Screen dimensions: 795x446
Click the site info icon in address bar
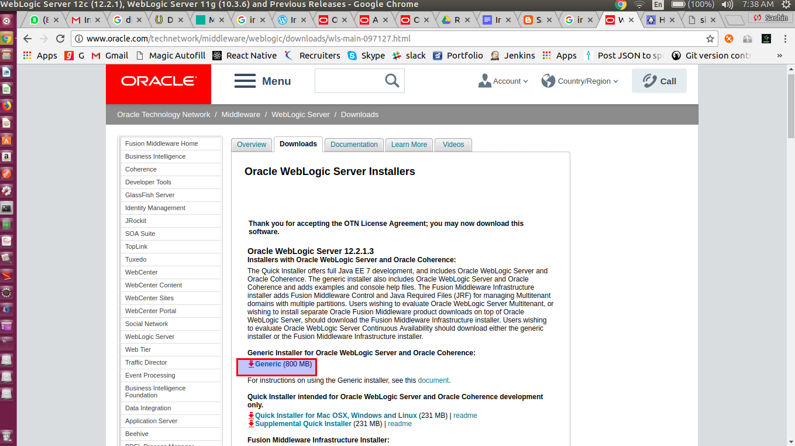tap(79, 39)
